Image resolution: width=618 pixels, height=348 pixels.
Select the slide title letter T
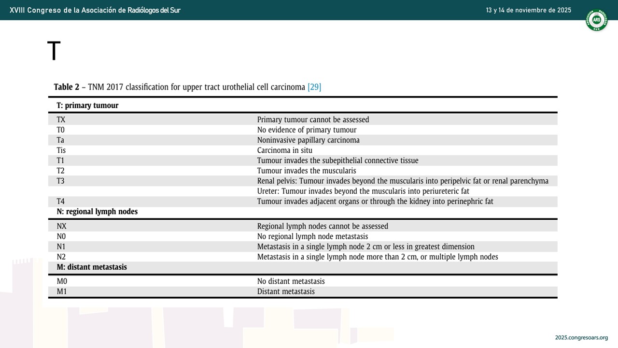click(x=54, y=51)
